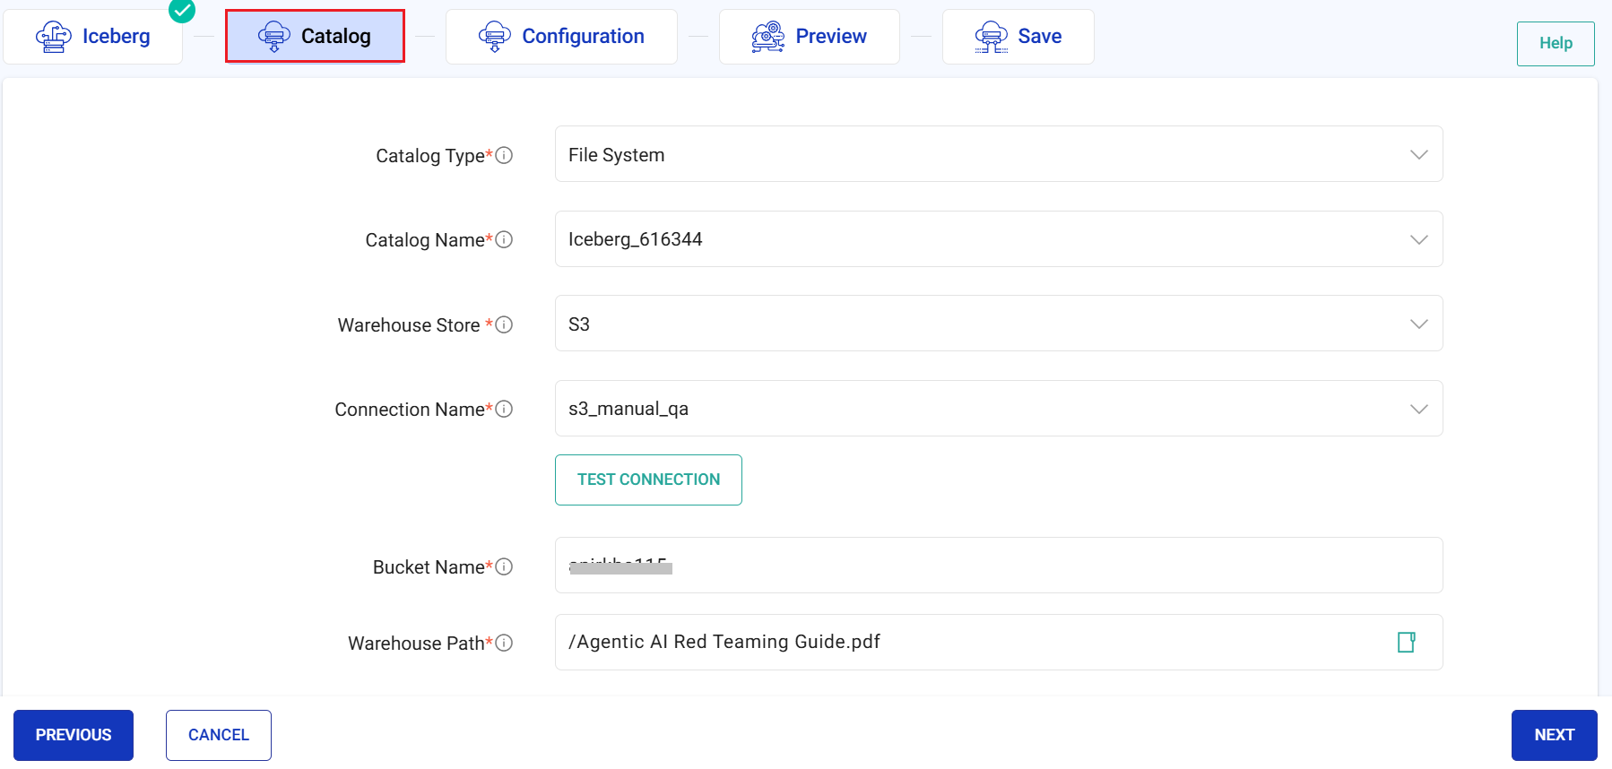Jump to the Save step tab
The image size is (1612, 769).
(1018, 37)
